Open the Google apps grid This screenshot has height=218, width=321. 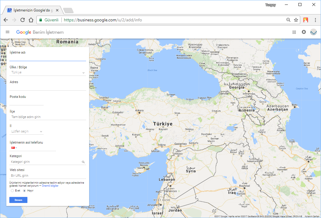pos(294,32)
